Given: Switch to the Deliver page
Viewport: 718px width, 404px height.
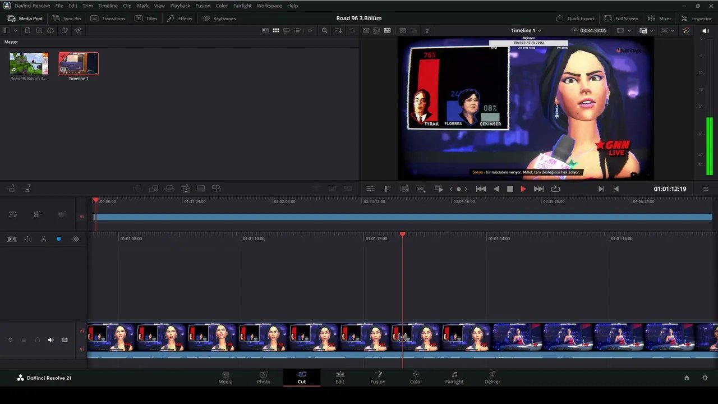Looking at the screenshot, I should pyautogui.click(x=493, y=378).
